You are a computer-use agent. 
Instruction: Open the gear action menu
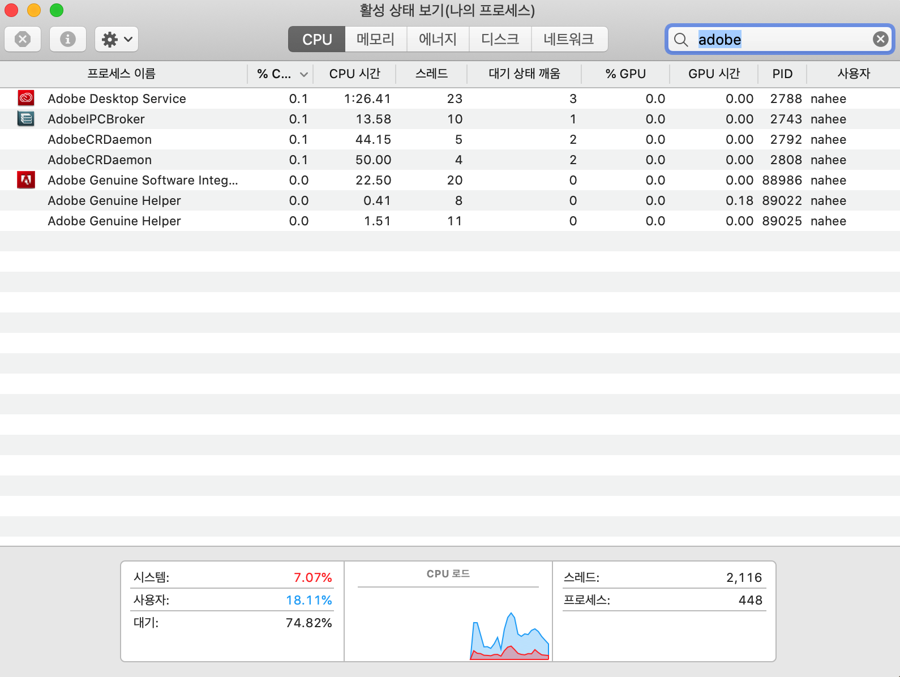(117, 39)
